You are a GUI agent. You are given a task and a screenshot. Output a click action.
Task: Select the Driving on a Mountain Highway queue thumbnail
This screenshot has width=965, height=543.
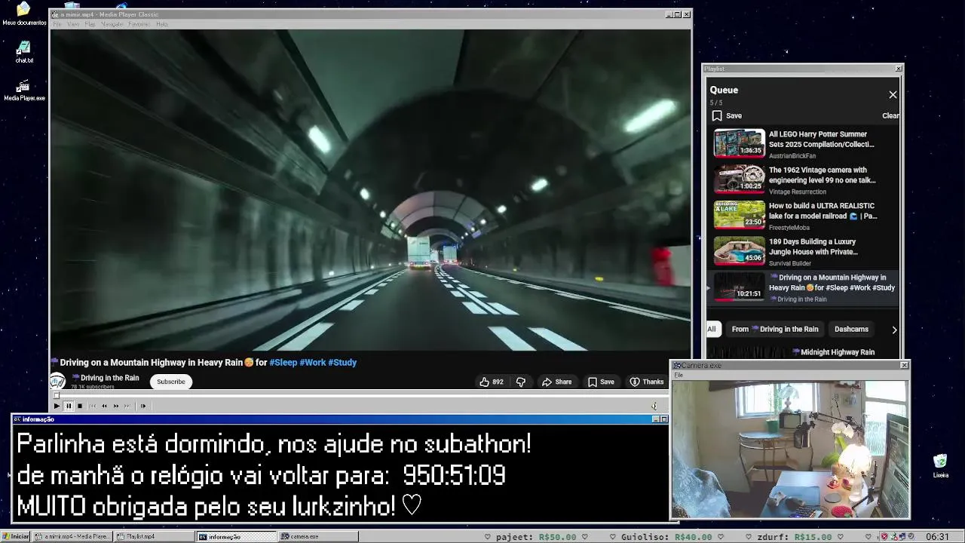[x=740, y=287]
